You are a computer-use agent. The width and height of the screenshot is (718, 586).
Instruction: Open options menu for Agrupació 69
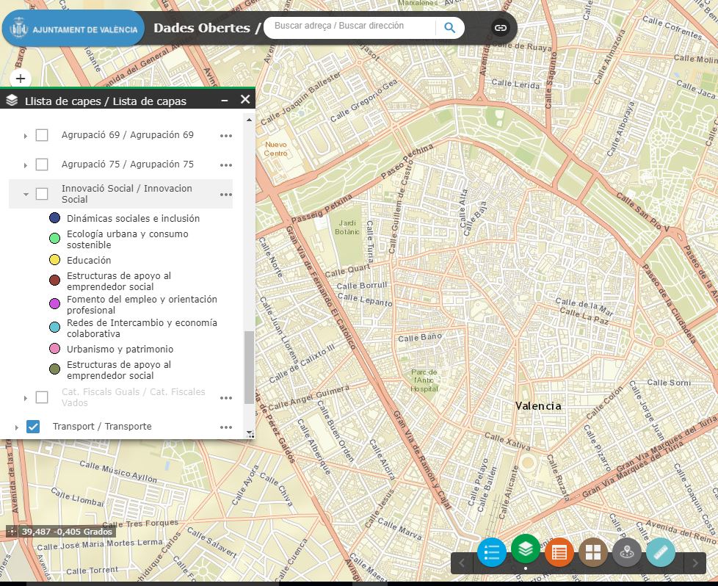click(x=226, y=136)
